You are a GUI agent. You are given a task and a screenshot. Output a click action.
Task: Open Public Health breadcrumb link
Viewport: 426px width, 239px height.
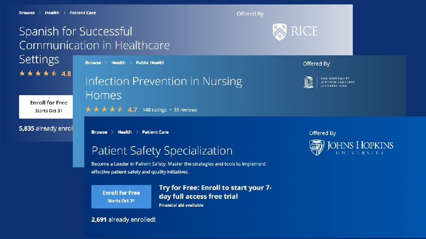click(x=150, y=63)
